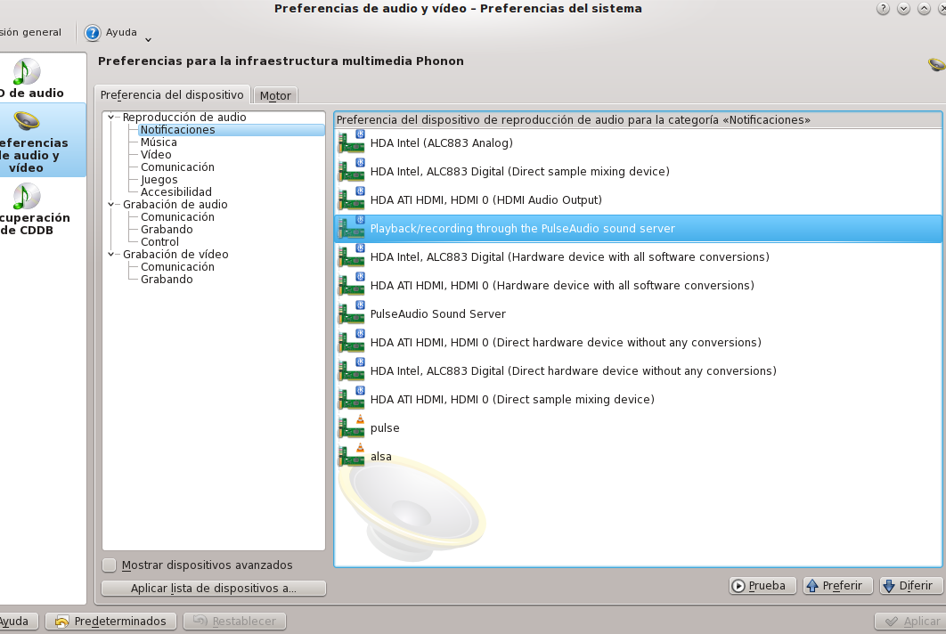Select Juegos category in the tree
The height and width of the screenshot is (634, 946).
click(x=159, y=180)
